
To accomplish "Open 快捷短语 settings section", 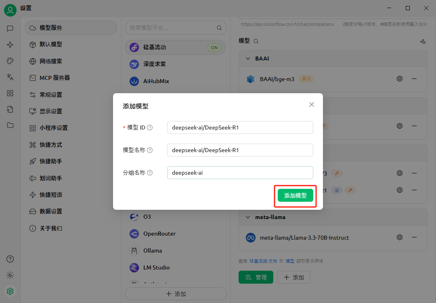I will [71, 195].
